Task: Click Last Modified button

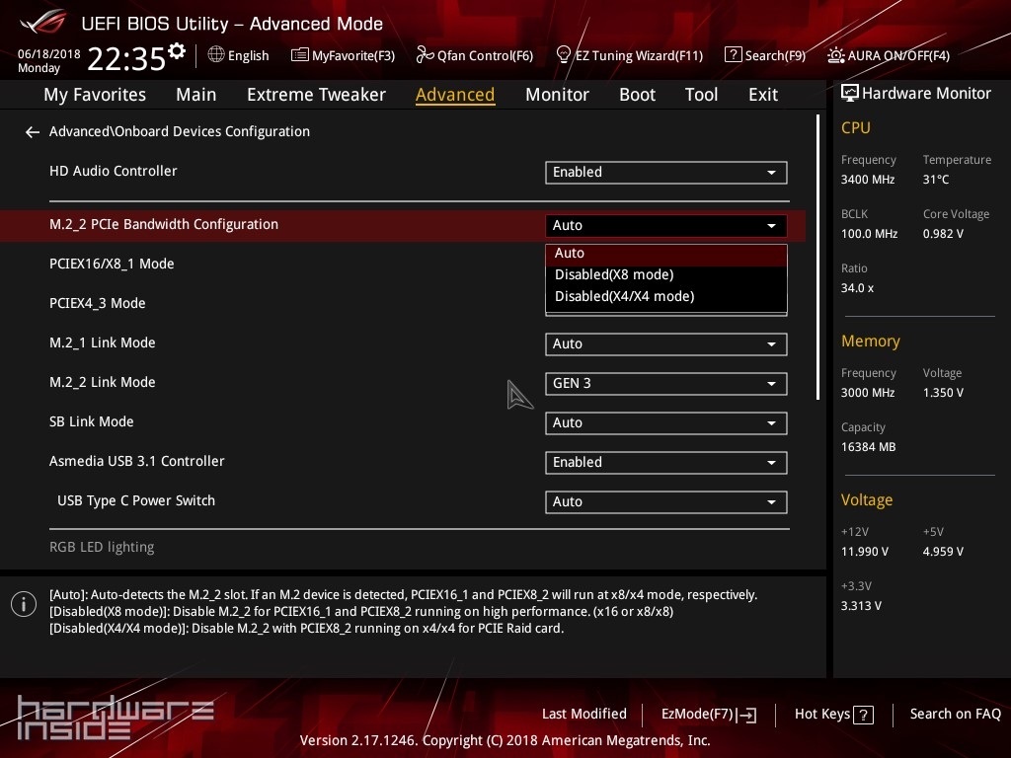Action: 584,715
